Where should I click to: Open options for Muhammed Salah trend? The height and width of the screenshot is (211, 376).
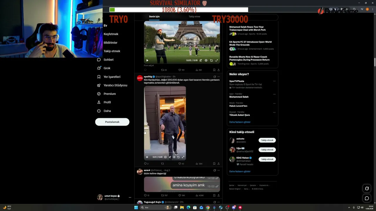[x=274, y=94]
